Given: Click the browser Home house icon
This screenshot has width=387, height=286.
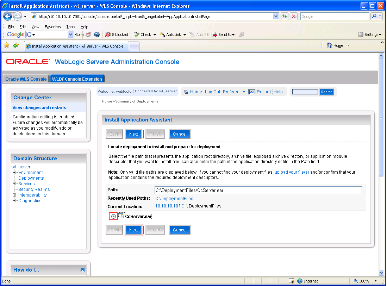Looking at the screenshot, I should pyautogui.click(x=330, y=45).
